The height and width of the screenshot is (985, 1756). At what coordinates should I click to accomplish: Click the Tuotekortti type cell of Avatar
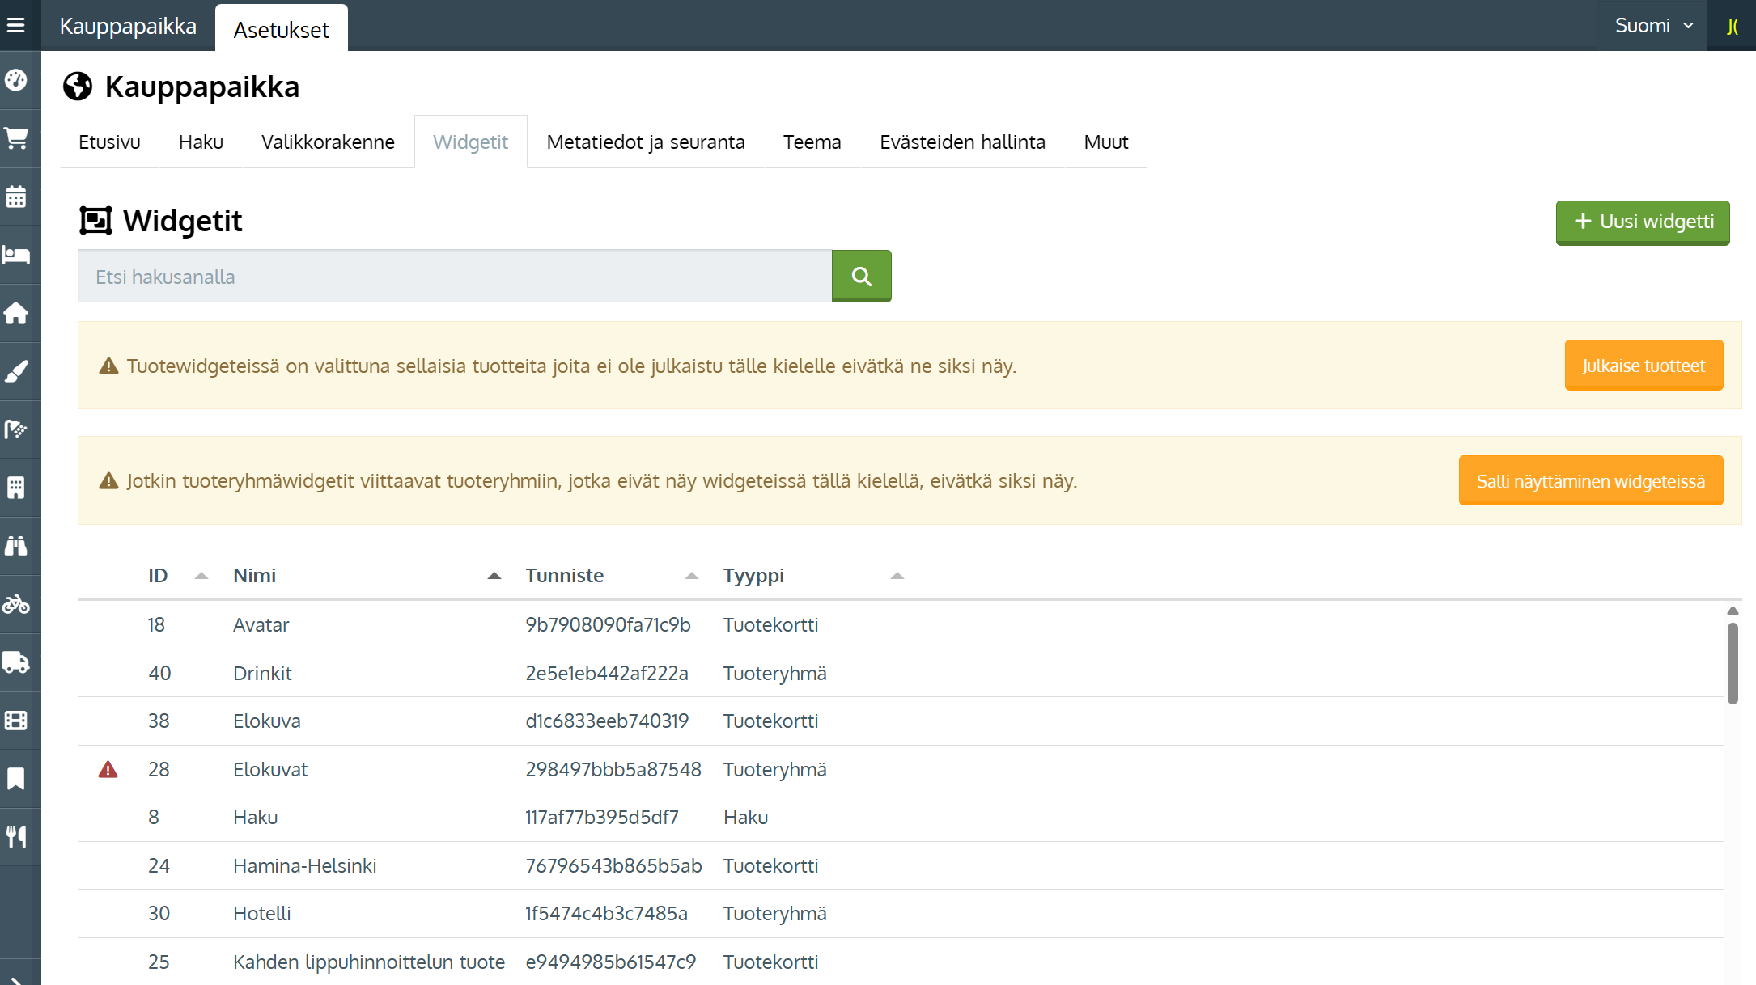[771, 624]
